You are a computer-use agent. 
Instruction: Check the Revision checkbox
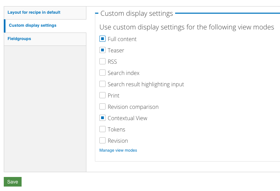pos(102,141)
